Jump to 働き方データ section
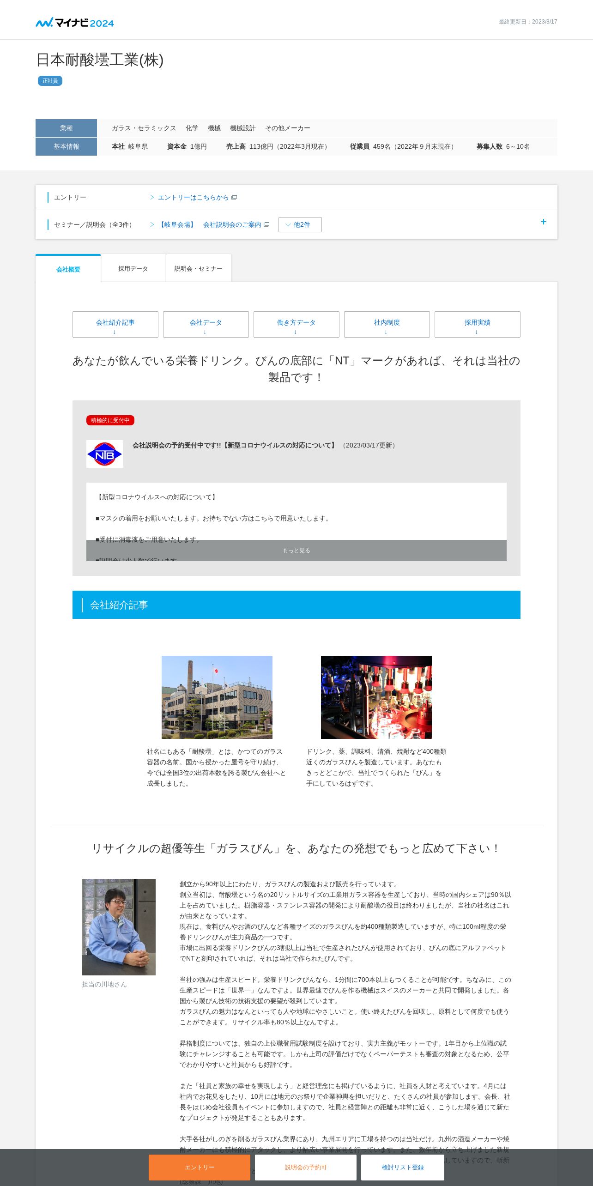Image resolution: width=593 pixels, height=1186 pixels. point(296,324)
